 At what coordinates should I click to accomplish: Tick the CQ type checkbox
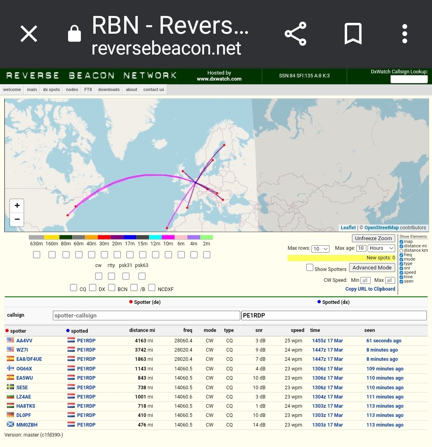74,287
